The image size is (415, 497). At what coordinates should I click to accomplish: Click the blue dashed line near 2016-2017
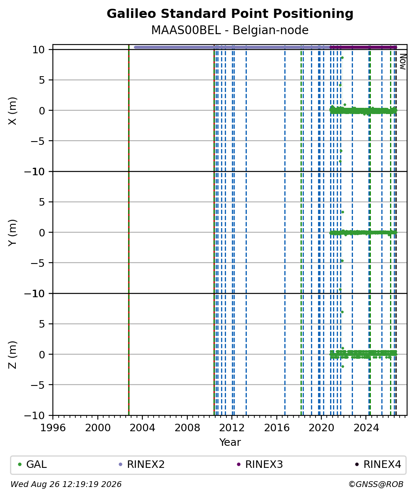point(285,230)
